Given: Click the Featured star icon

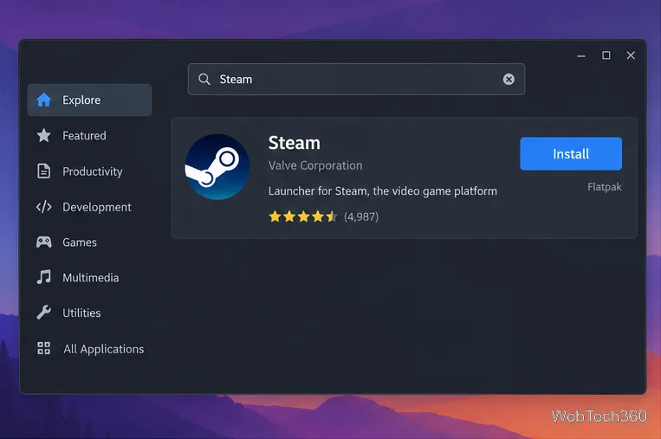Looking at the screenshot, I should [43, 135].
